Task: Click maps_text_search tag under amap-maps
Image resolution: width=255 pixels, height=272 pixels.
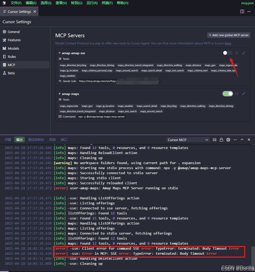Action: point(127,111)
